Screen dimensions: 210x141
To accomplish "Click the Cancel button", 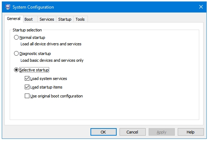I will (132, 132).
